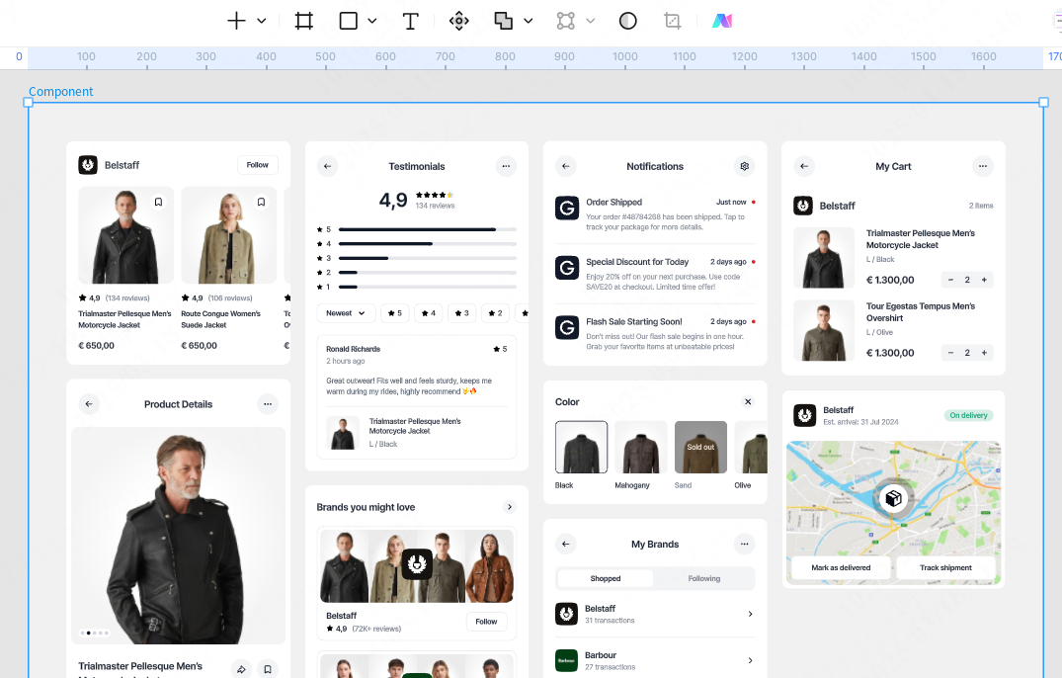Open Special Discount for Today notification
This screenshot has width=1062, height=678.
coord(655,274)
